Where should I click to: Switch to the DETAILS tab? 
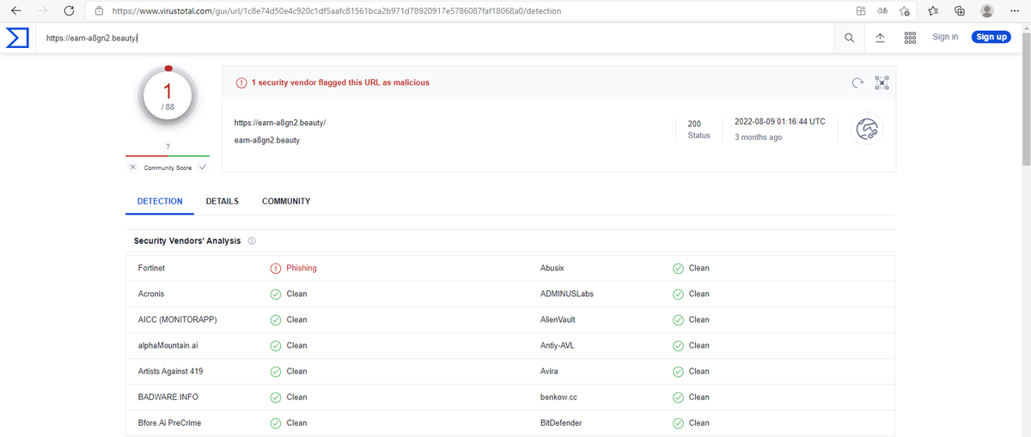click(x=223, y=201)
